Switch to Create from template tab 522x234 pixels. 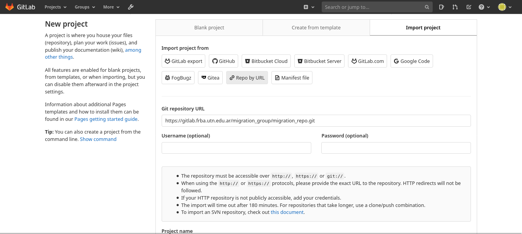[x=316, y=27]
